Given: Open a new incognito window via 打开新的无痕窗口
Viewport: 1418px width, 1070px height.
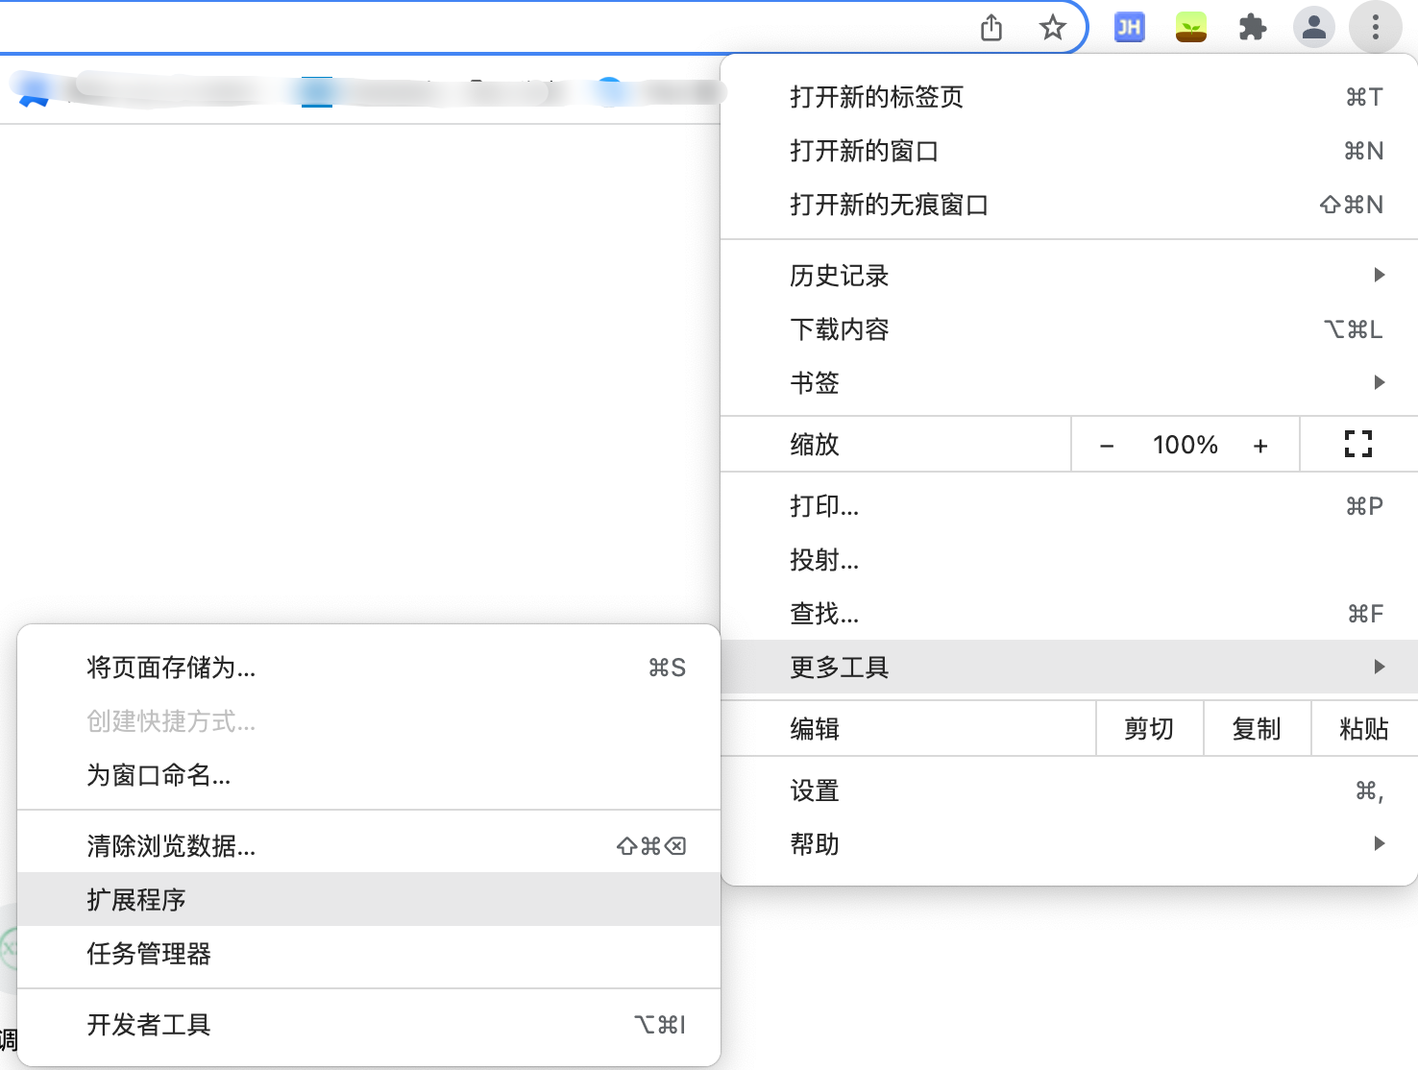Looking at the screenshot, I should click(1069, 205).
